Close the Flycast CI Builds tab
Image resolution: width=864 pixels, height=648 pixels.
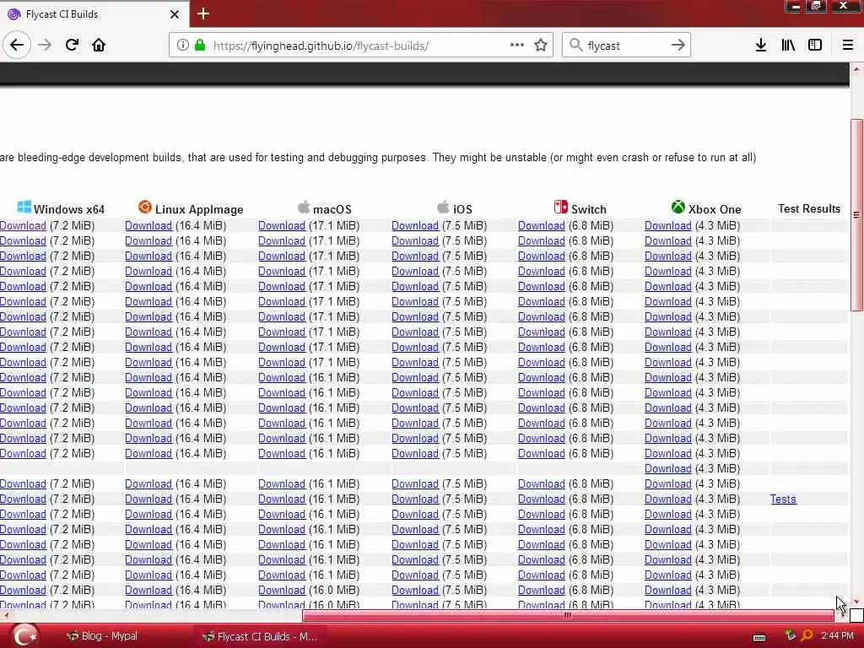[x=175, y=14]
